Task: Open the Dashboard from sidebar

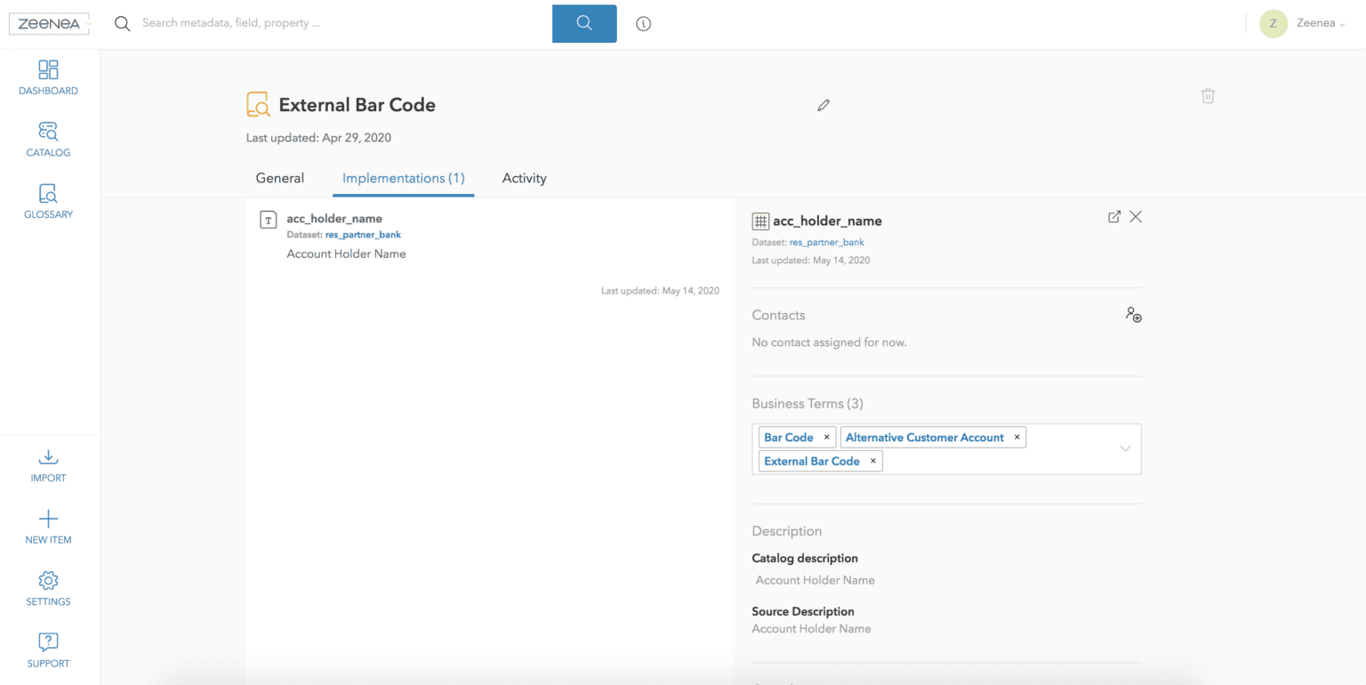Action: click(x=48, y=70)
